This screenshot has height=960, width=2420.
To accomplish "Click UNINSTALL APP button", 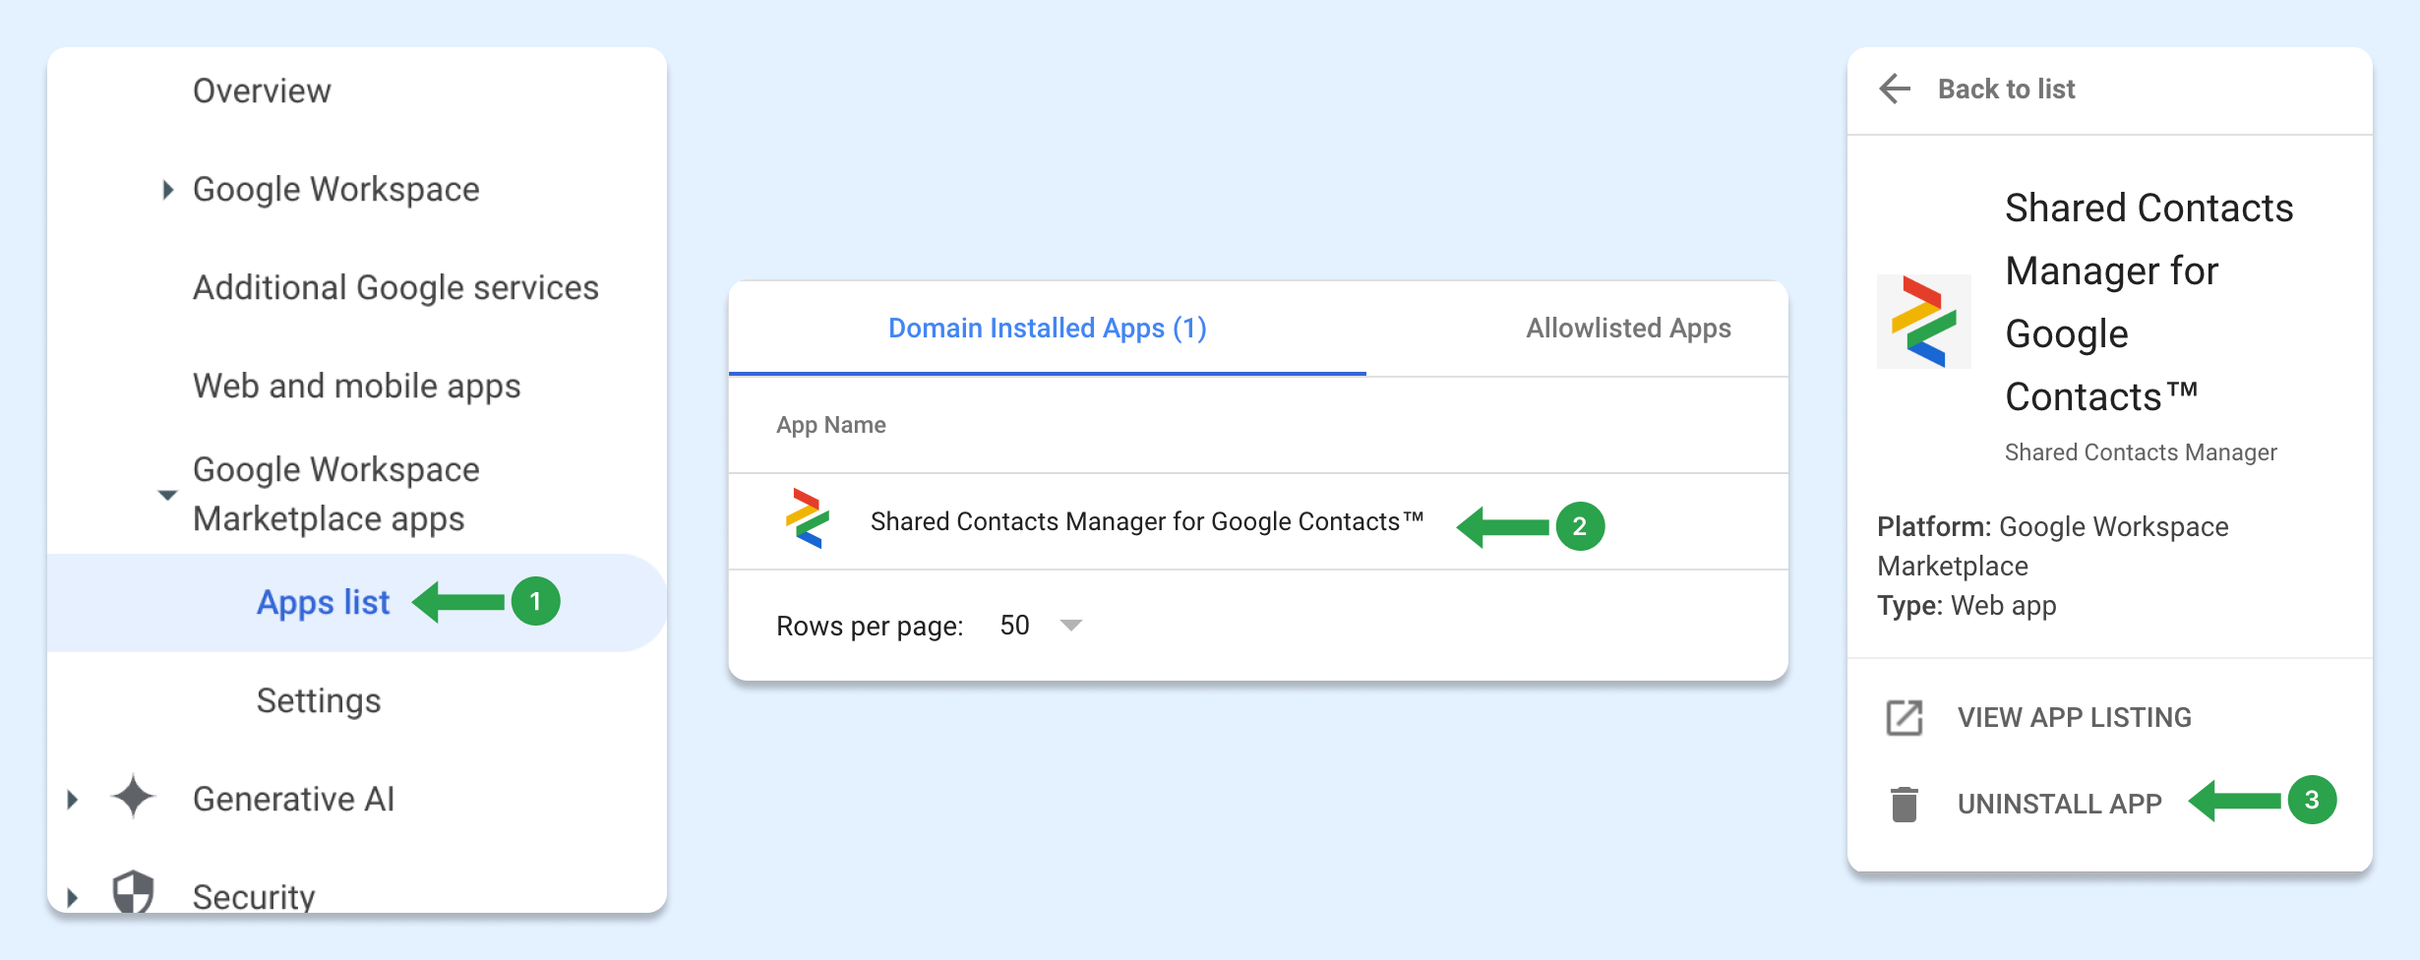I will click(2059, 804).
